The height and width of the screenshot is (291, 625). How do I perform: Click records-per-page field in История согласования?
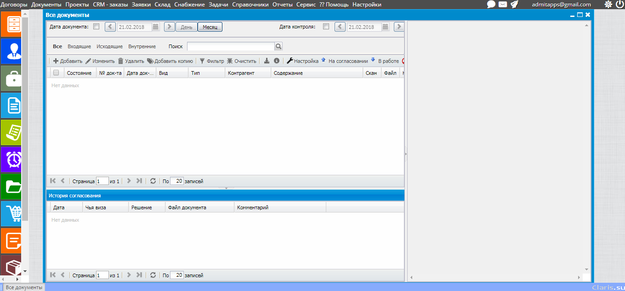click(x=177, y=275)
